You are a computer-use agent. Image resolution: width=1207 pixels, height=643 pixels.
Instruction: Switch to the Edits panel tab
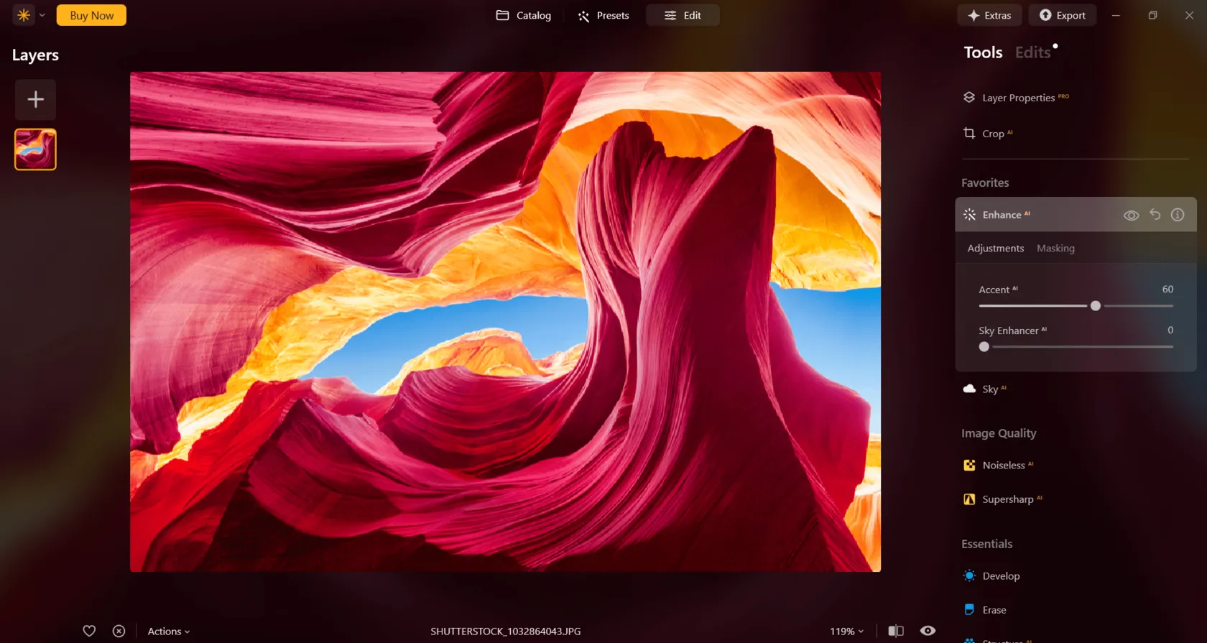click(x=1032, y=52)
